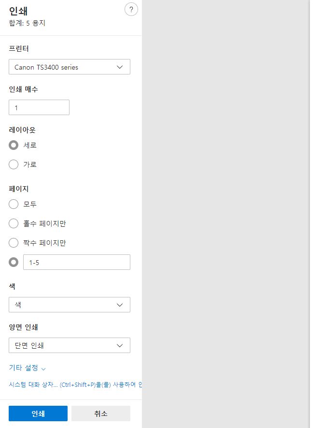Screen dimensions: 322x428
Task: Edit the 1-5 page range field
Action: [76, 262]
